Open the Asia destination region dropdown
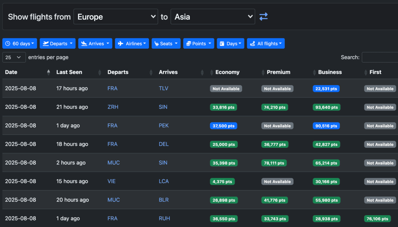 pyautogui.click(x=213, y=17)
